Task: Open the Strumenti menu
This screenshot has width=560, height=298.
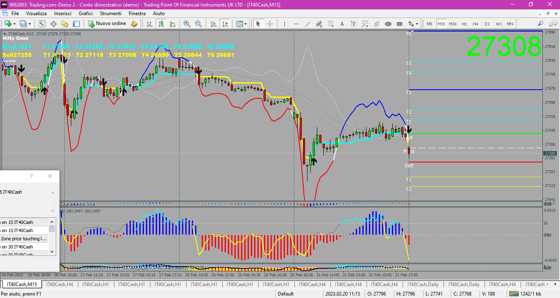Action: 111,14
